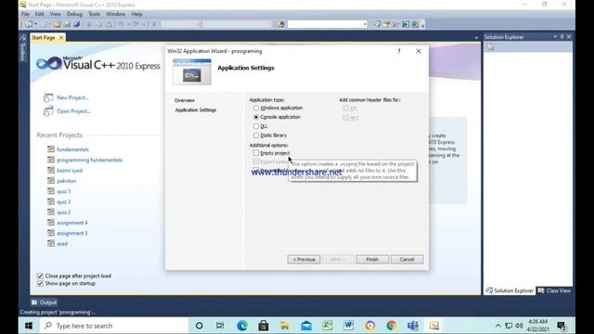Select the Static library radio button

(256, 135)
